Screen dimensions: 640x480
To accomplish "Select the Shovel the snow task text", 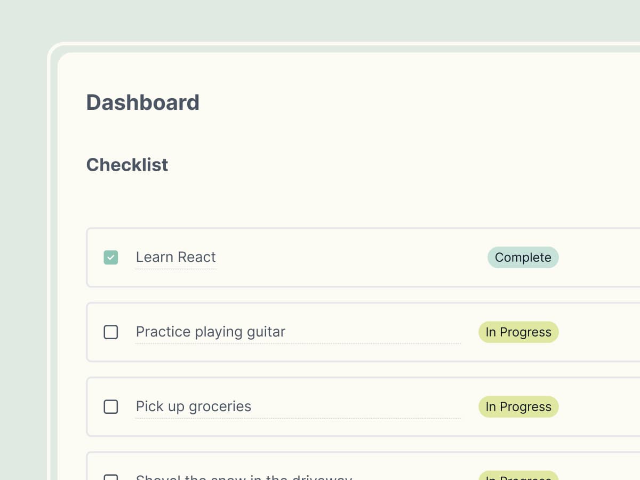I will [244, 477].
